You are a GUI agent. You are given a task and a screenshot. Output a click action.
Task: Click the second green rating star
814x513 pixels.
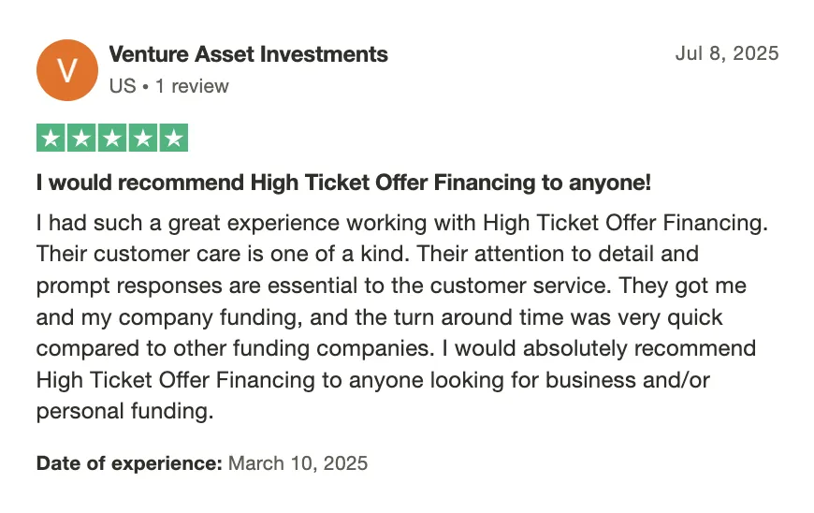point(81,139)
